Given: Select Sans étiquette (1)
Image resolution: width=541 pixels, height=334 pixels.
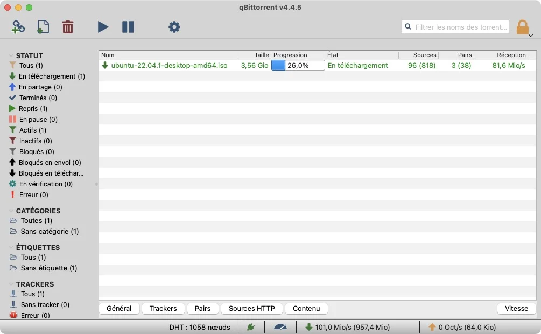Looking at the screenshot, I should (48, 268).
